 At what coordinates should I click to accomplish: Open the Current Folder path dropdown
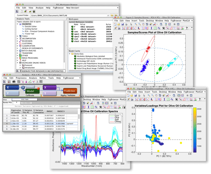[x=108, y=15]
